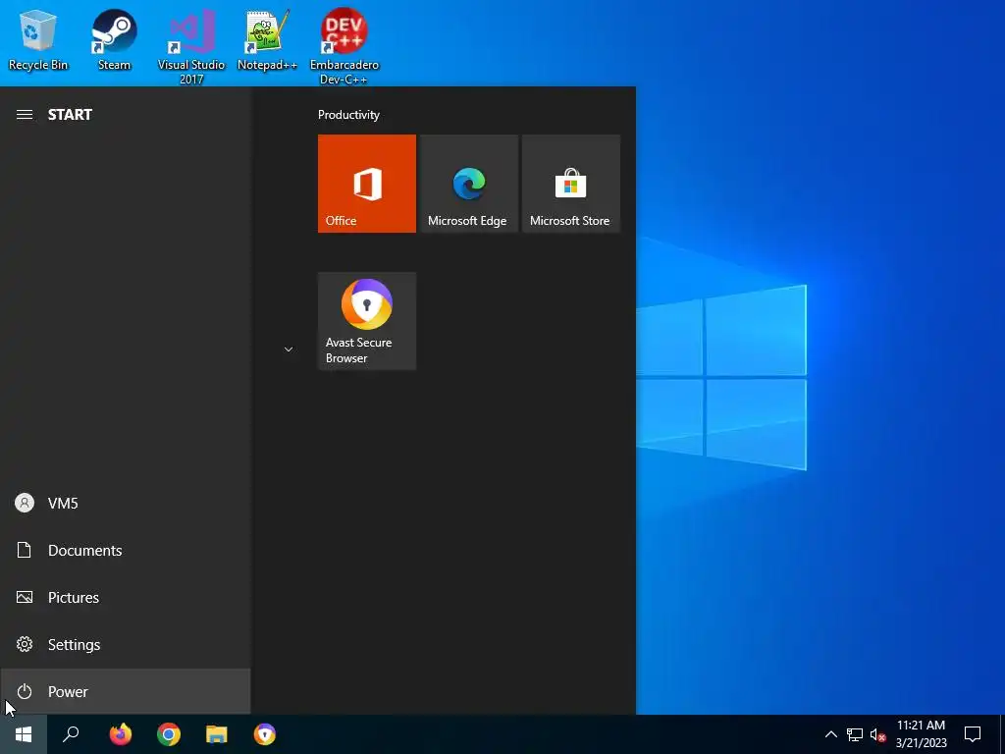Select the Notepad++ desktop shortcut
The width and height of the screenshot is (1005, 754).
pos(267,38)
